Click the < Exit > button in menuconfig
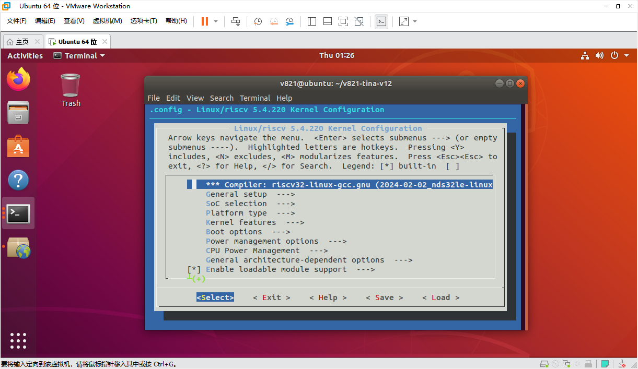Image resolution: width=638 pixels, height=369 pixels. tap(272, 297)
